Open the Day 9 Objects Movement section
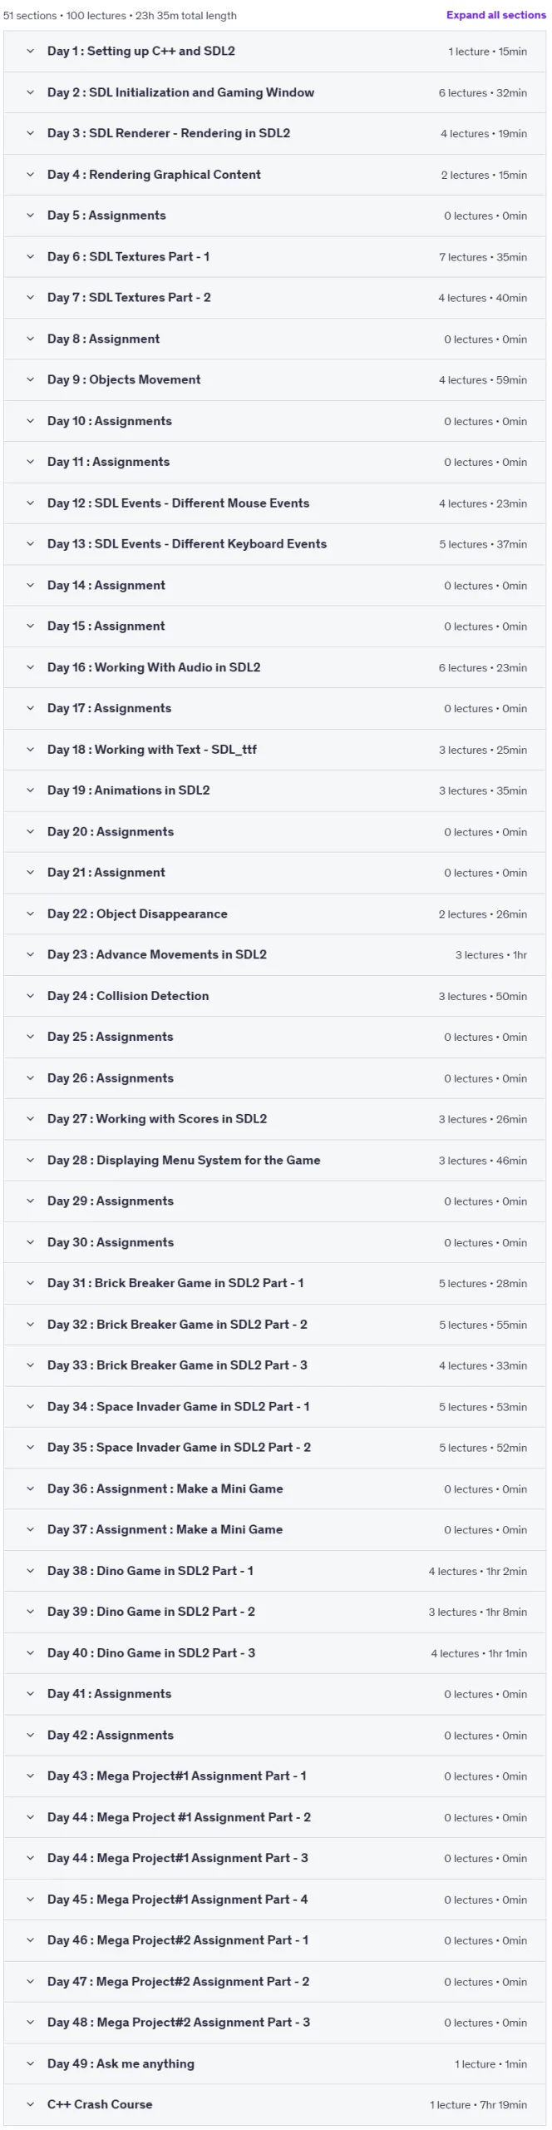Image resolution: width=552 pixels, height=2130 pixels. pos(274,379)
